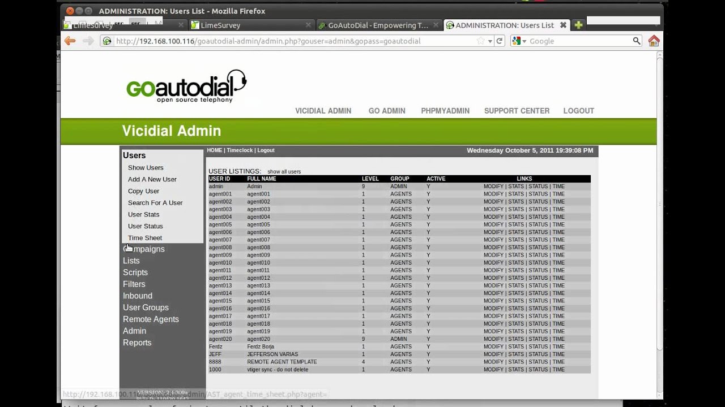Image resolution: width=725 pixels, height=407 pixels.
Task: Click TIME for agent005
Action: [558, 224]
